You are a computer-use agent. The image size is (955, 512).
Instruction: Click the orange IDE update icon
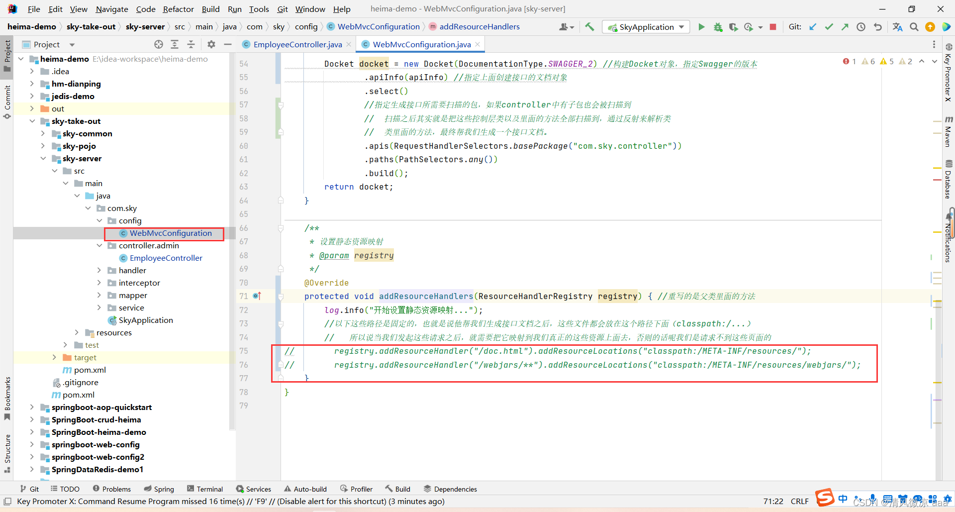[930, 27]
